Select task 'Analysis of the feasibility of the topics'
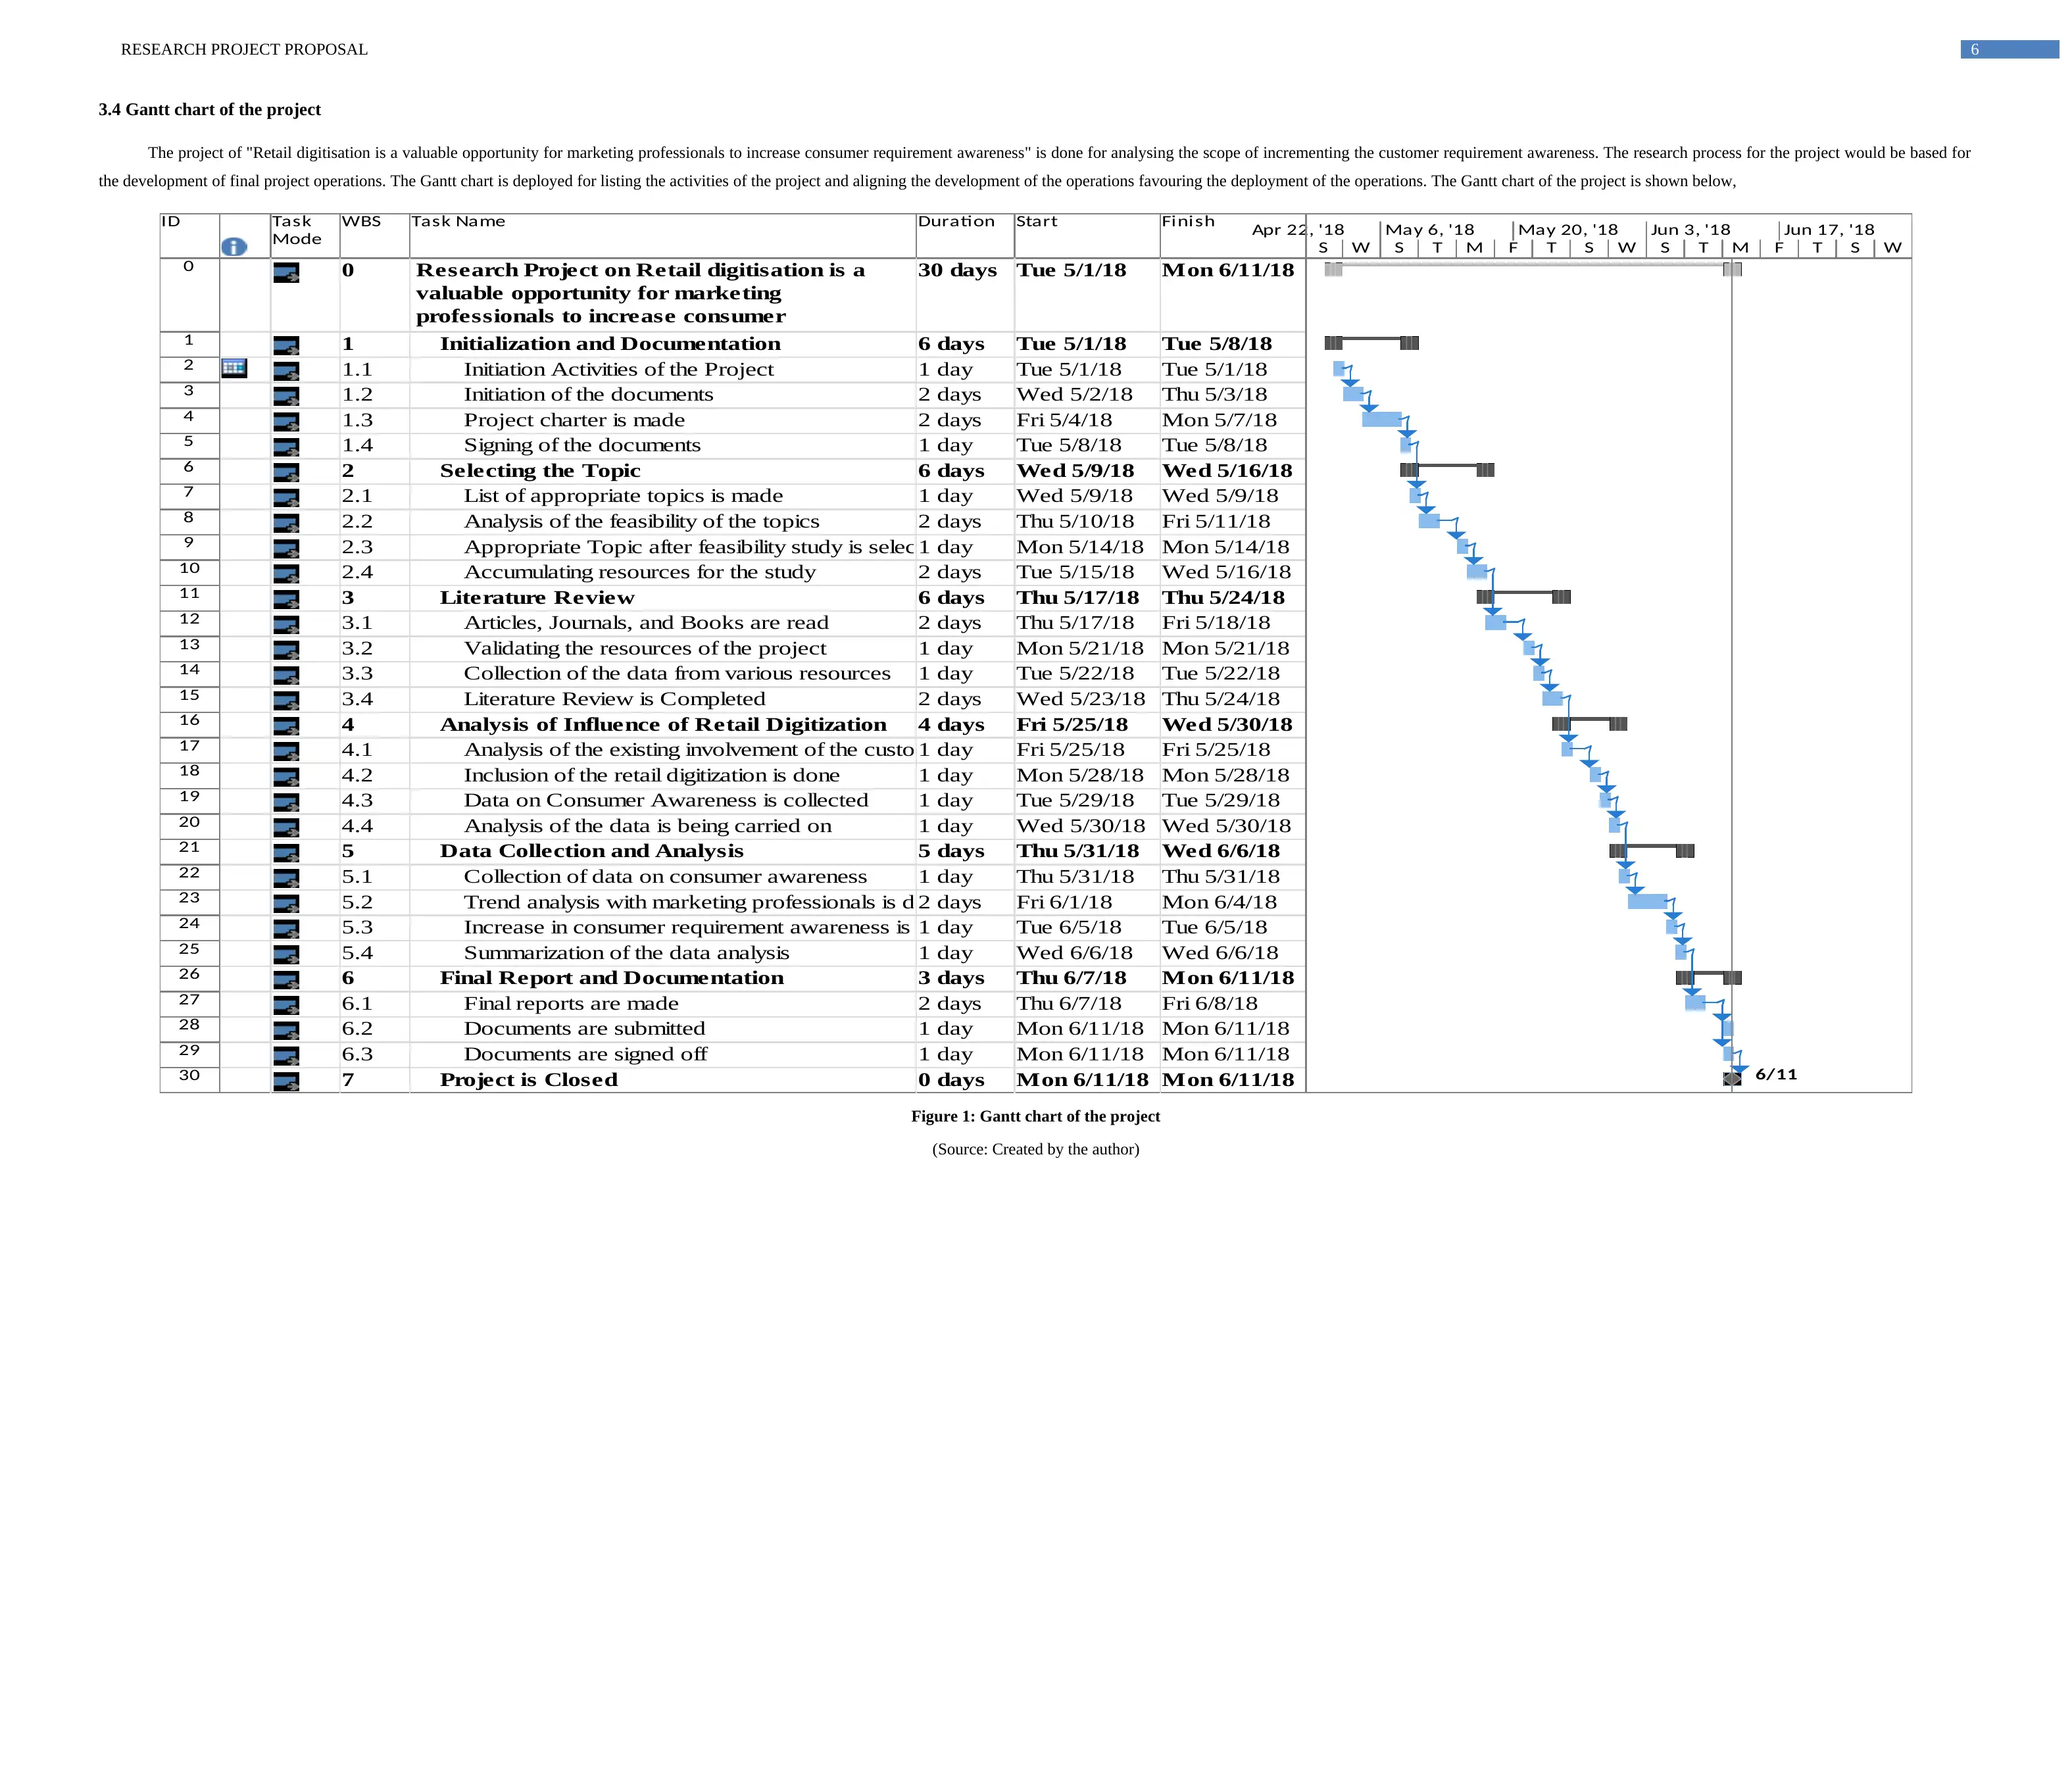 [641, 521]
